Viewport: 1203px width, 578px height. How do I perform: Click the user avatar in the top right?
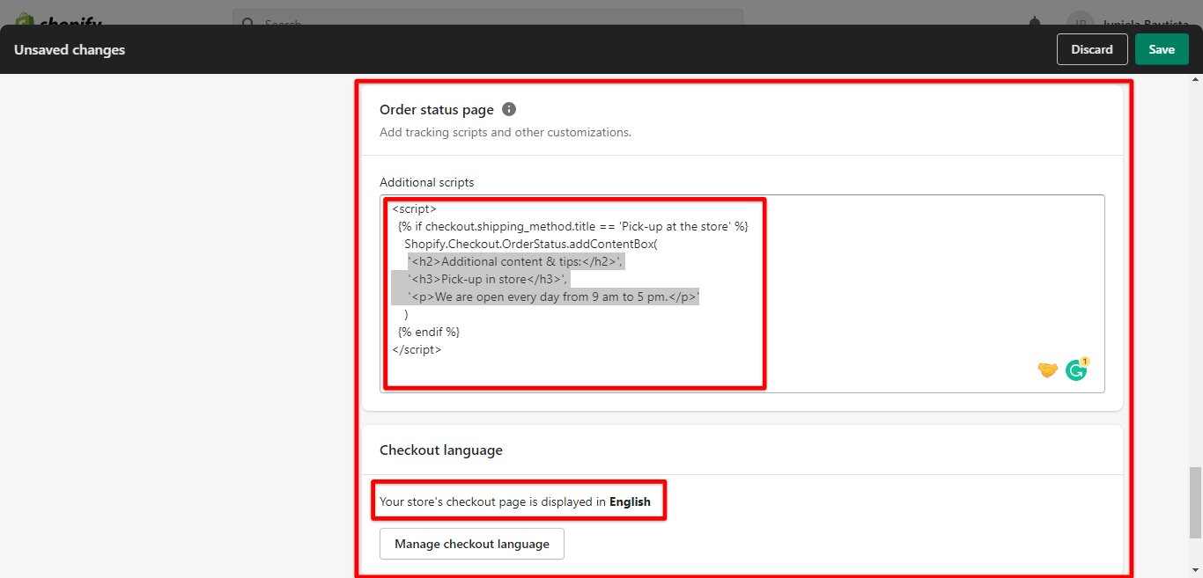(x=1080, y=21)
